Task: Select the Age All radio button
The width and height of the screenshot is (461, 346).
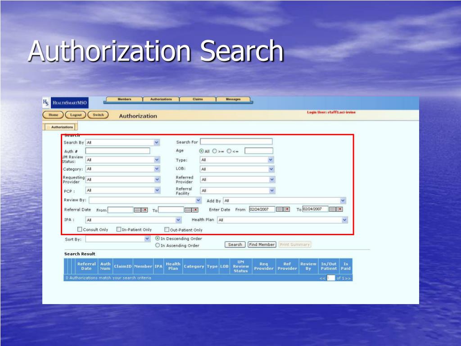Action: click(x=201, y=151)
